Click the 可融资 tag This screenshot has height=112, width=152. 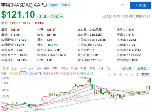pyautogui.click(x=54, y=5)
